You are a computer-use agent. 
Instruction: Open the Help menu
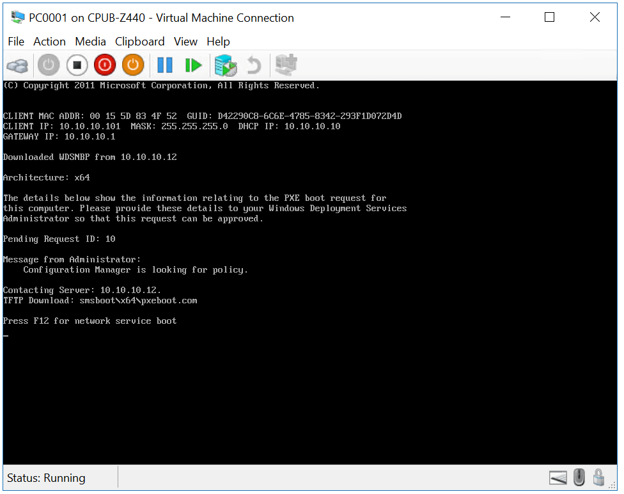[218, 41]
